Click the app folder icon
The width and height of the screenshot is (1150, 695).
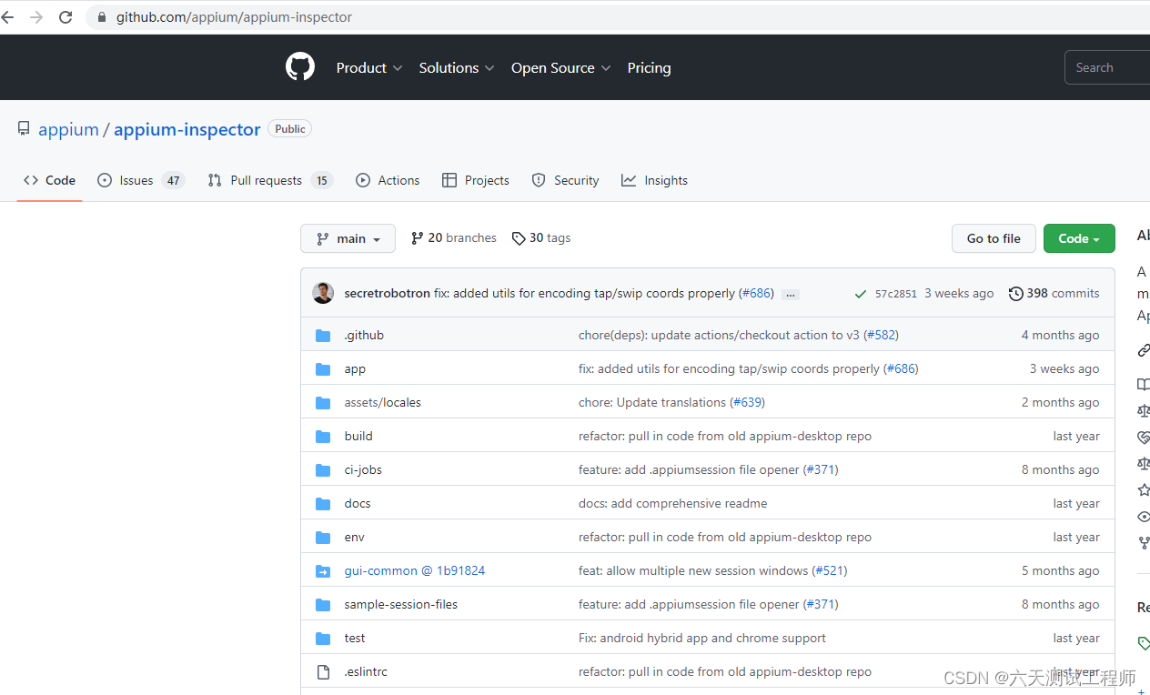click(x=323, y=369)
